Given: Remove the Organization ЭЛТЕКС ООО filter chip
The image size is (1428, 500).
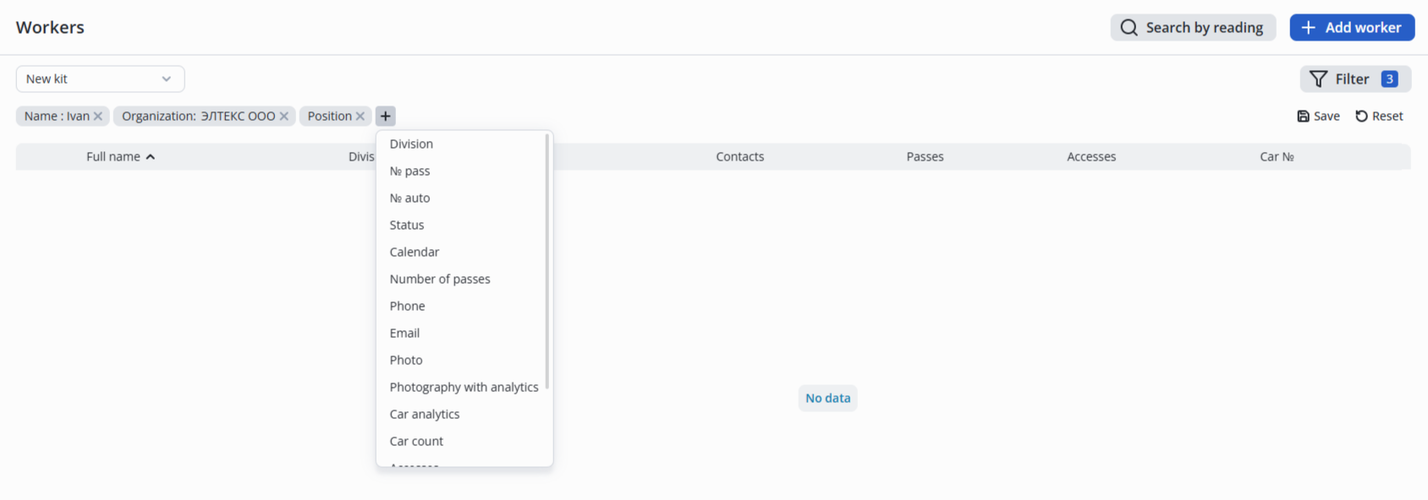Looking at the screenshot, I should point(284,117).
